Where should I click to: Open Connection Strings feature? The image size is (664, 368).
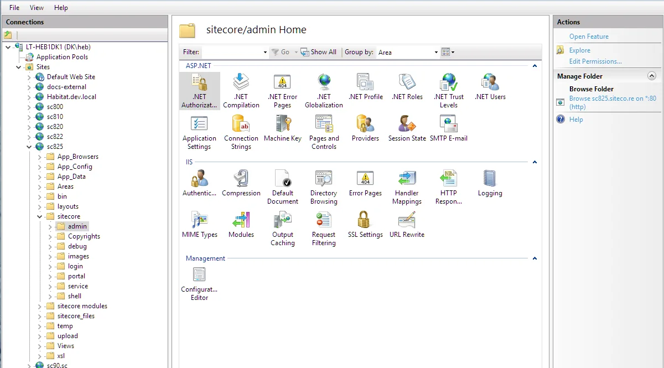click(241, 132)
